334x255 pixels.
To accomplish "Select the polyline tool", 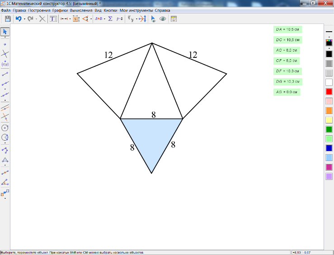I will pos(5,150).
